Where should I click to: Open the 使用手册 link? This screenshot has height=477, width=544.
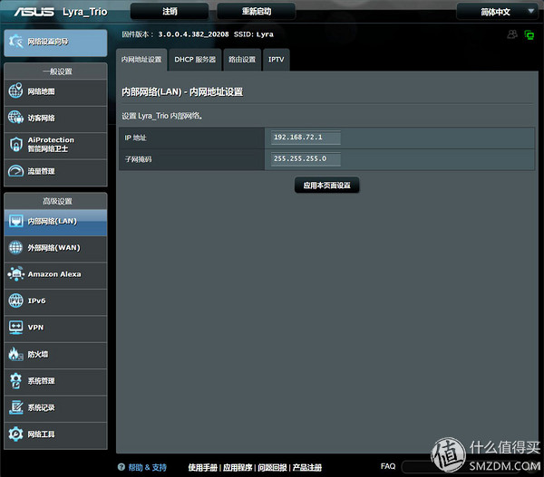pyautogui.click(x=202, y=467)
